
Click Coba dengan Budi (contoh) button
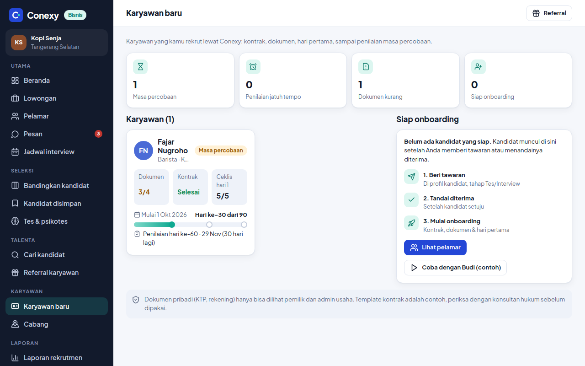tap(455, 268)
